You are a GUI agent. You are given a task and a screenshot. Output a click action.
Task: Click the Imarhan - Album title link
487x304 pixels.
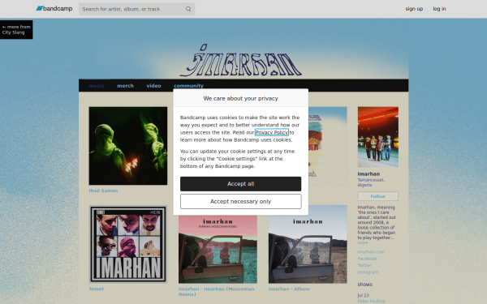tap(289, 289)
